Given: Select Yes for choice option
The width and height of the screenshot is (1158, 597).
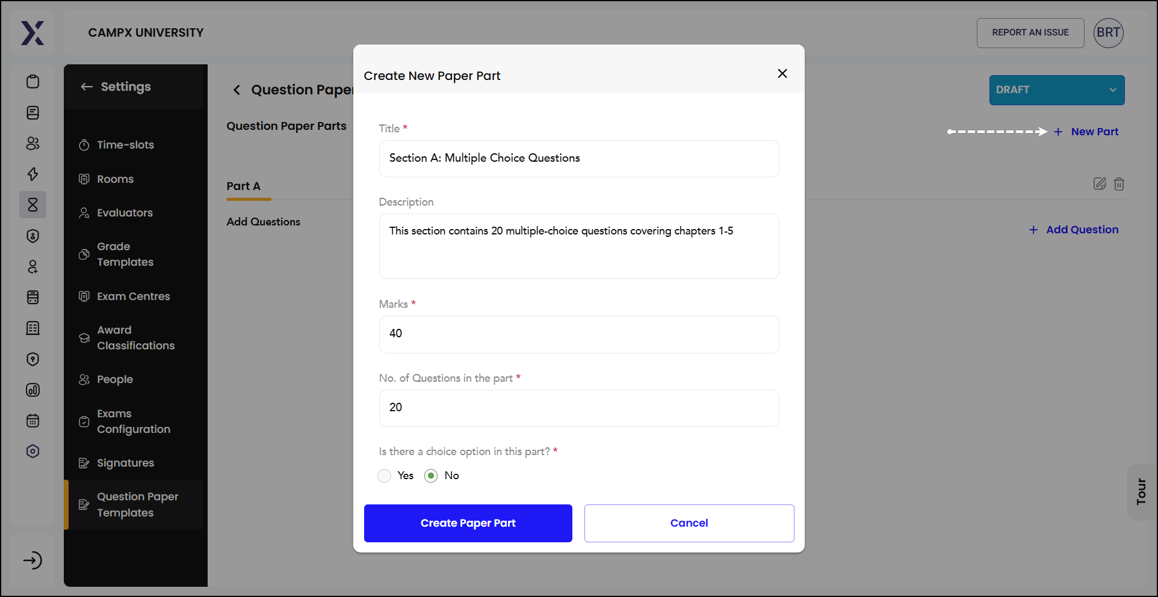Looking at the screenshot, I should [x=385, y=476].
